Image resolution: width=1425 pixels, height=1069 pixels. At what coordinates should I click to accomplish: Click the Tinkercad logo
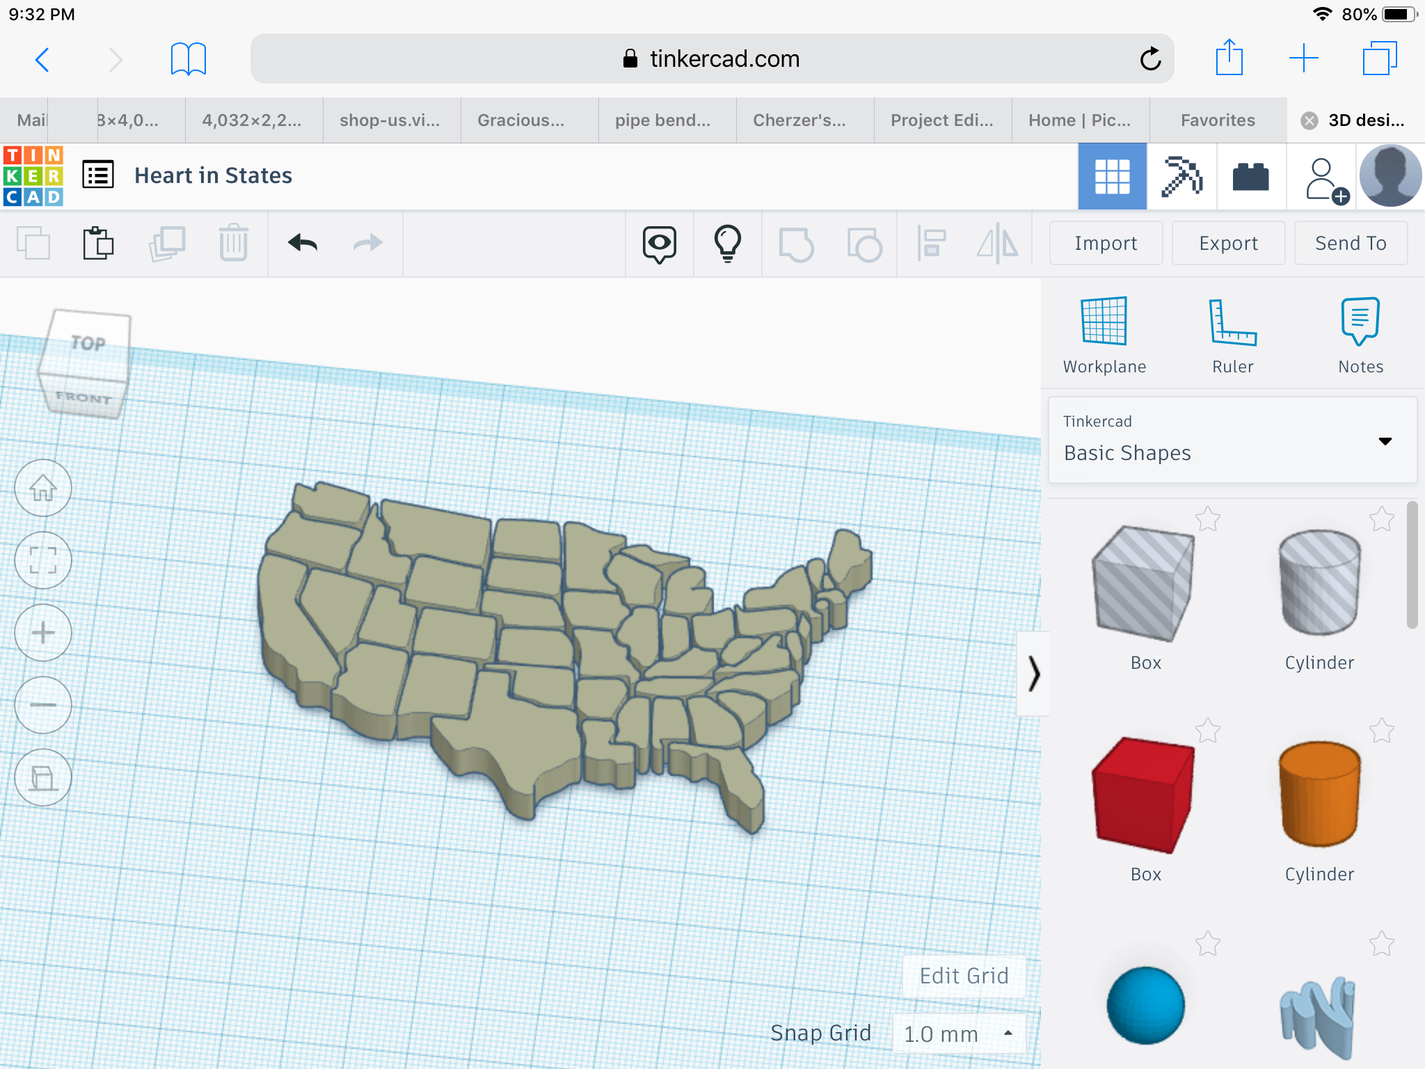pyautogui.click(x=33, y=176)
